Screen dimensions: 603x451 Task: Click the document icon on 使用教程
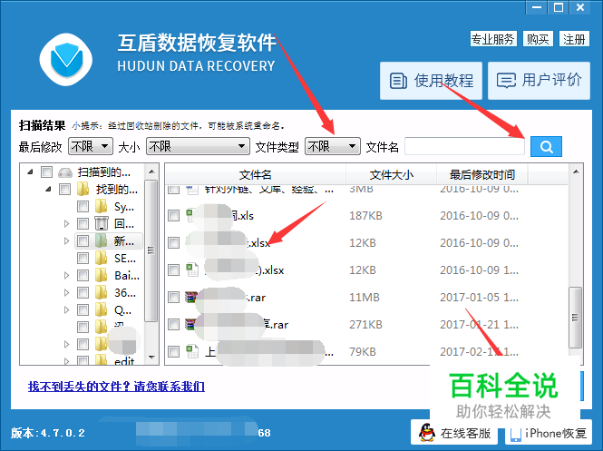(398, 81)
